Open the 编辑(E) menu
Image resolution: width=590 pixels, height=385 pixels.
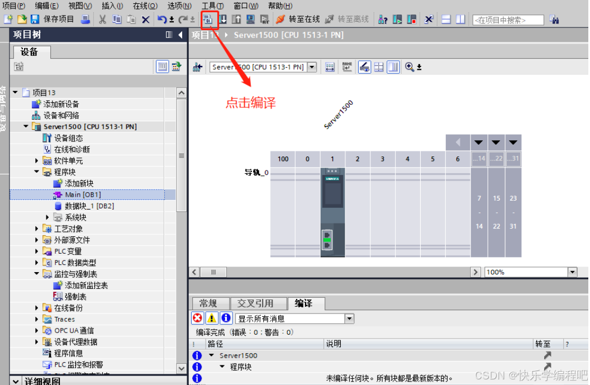[47, 6]
